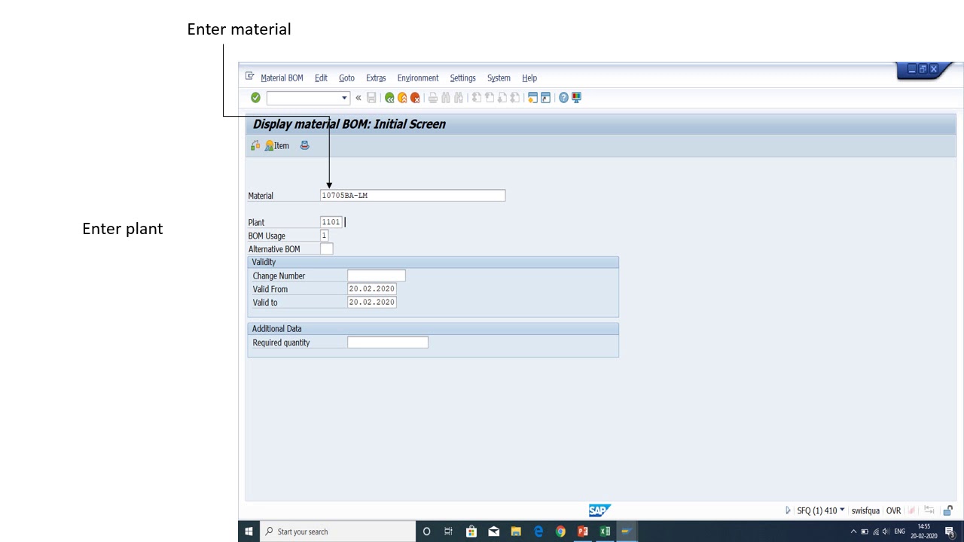Click the Change Number input field
The width and height of the screenshot is (964, 542).
click(x=377, y=276)
